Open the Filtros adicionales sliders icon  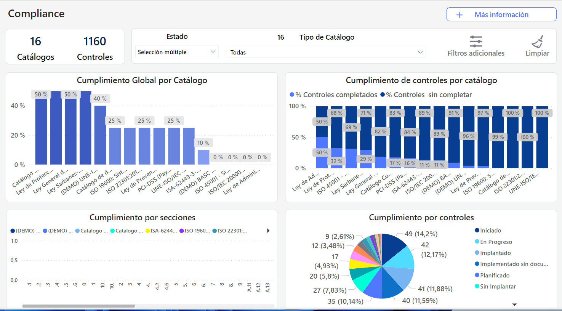point(476,41)
